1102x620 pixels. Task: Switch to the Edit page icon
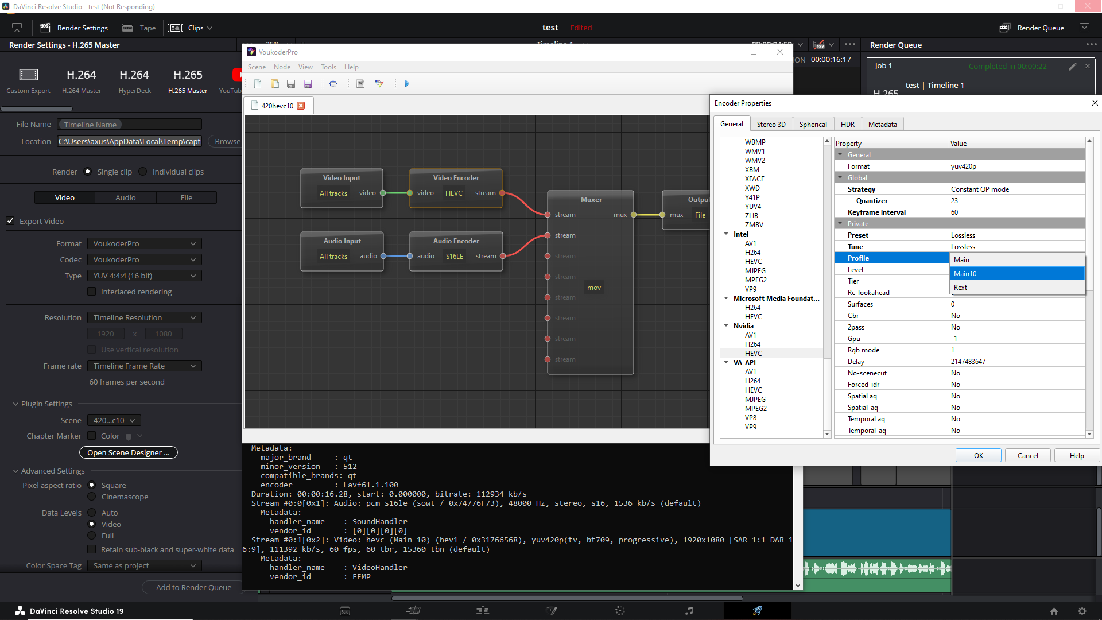pos(482,611)
